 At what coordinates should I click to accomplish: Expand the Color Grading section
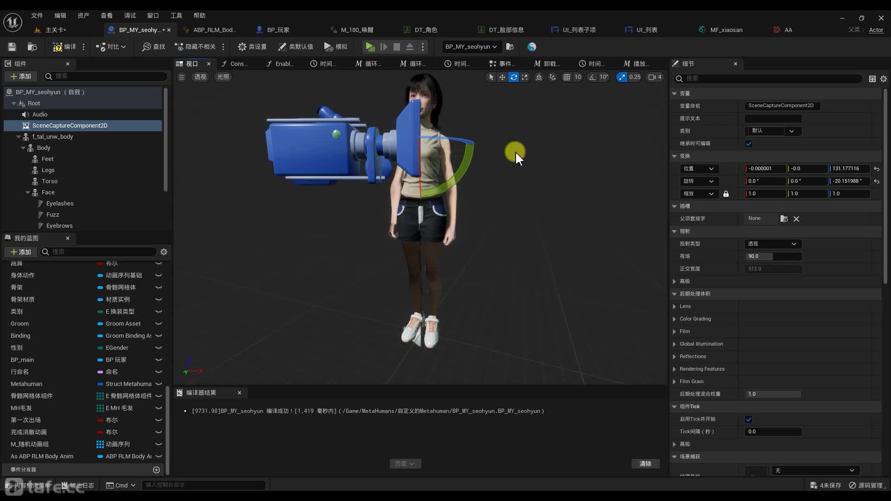[x=674, y=319]
